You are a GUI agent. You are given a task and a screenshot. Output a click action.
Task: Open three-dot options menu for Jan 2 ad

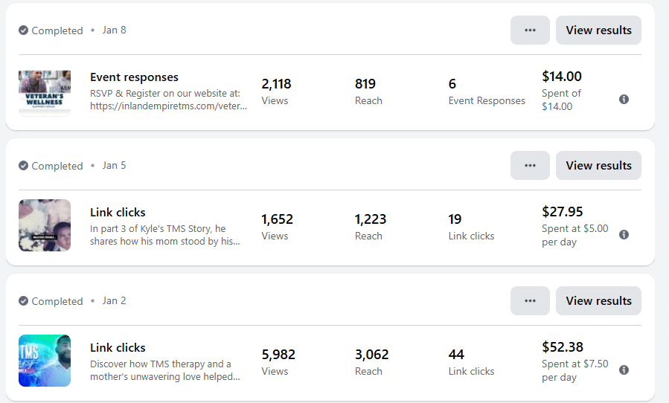[530, 301]
